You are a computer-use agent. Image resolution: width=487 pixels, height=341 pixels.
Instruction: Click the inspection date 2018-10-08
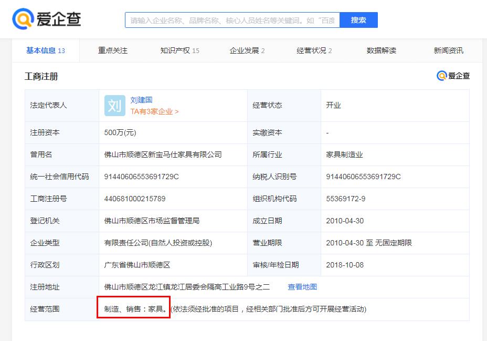pos(345,265)
